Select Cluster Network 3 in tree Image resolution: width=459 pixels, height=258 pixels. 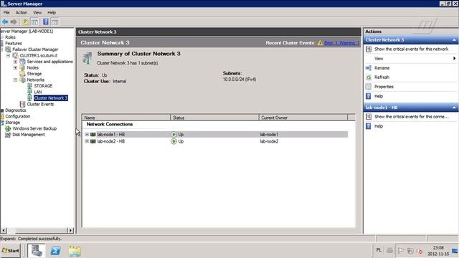(x=51, y=98)
